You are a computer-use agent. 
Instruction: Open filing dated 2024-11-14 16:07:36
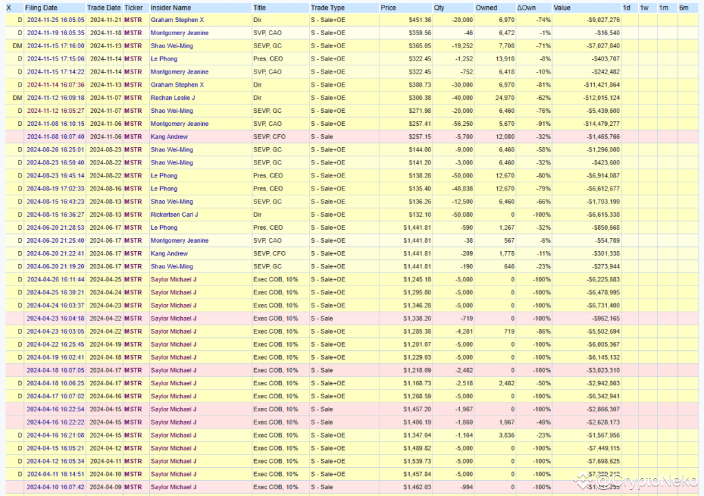tap(56, 85)
